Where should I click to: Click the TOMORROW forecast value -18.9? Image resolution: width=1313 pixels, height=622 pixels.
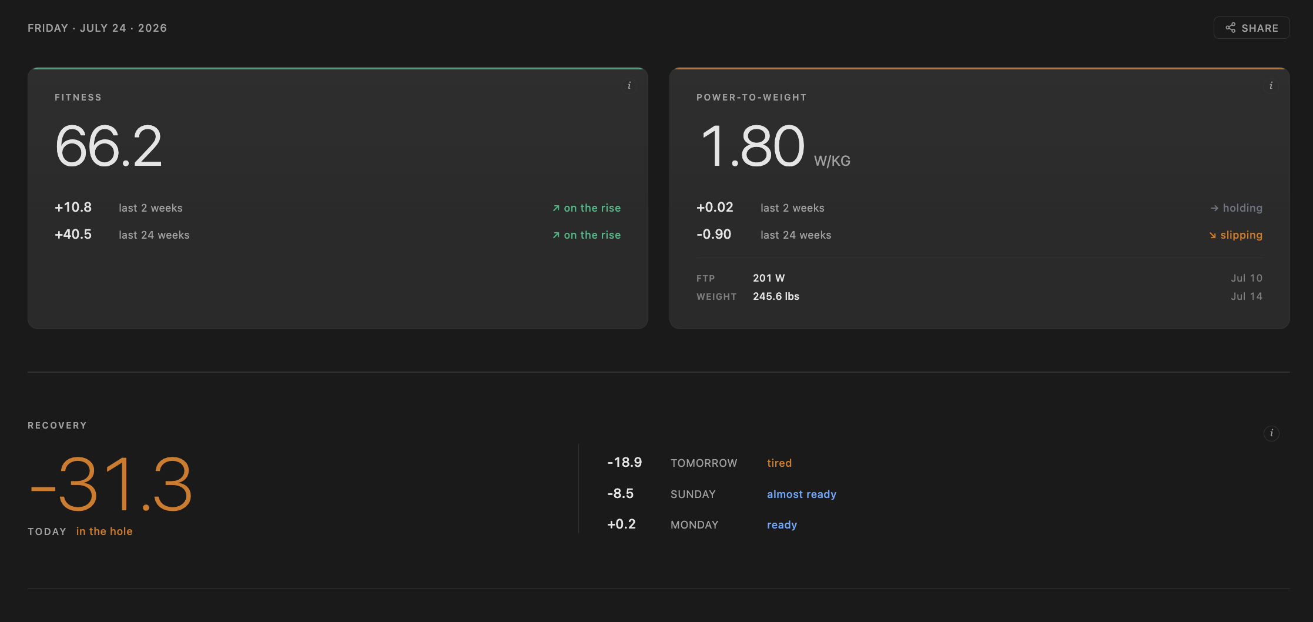pyautogui.click(x=625, y=463)
